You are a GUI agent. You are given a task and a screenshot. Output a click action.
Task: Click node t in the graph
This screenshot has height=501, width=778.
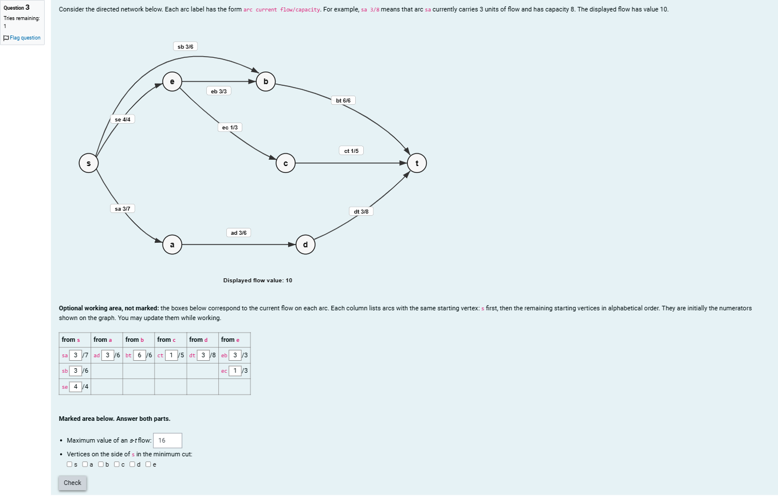coord(417,163)
